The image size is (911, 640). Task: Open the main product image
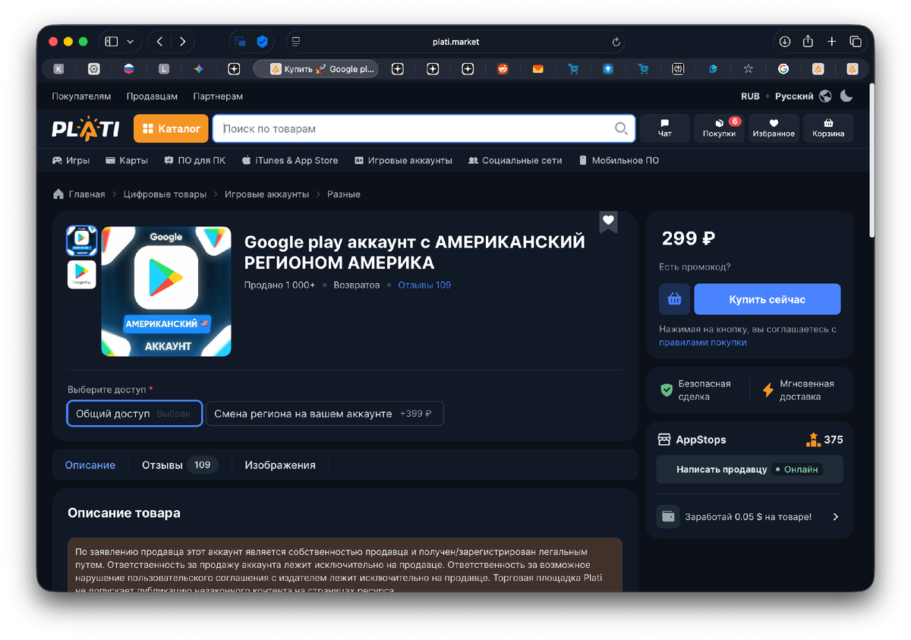point(166,291)
